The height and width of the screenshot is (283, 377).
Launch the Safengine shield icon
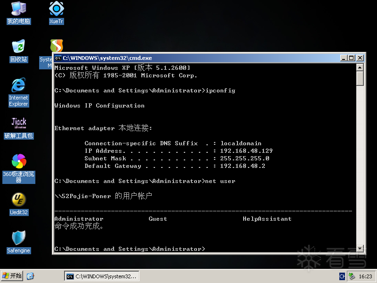pyautogui.click(x=18, y=242)
